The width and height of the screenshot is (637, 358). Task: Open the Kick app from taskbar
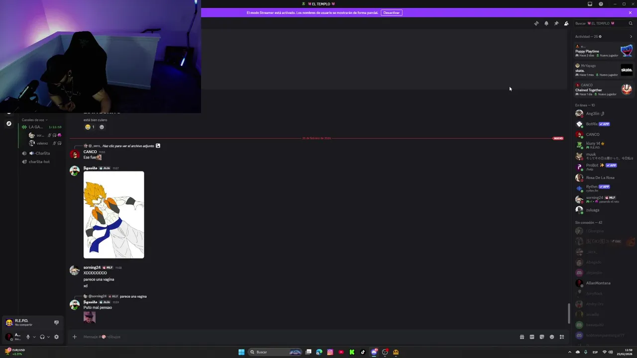[352, 352]
